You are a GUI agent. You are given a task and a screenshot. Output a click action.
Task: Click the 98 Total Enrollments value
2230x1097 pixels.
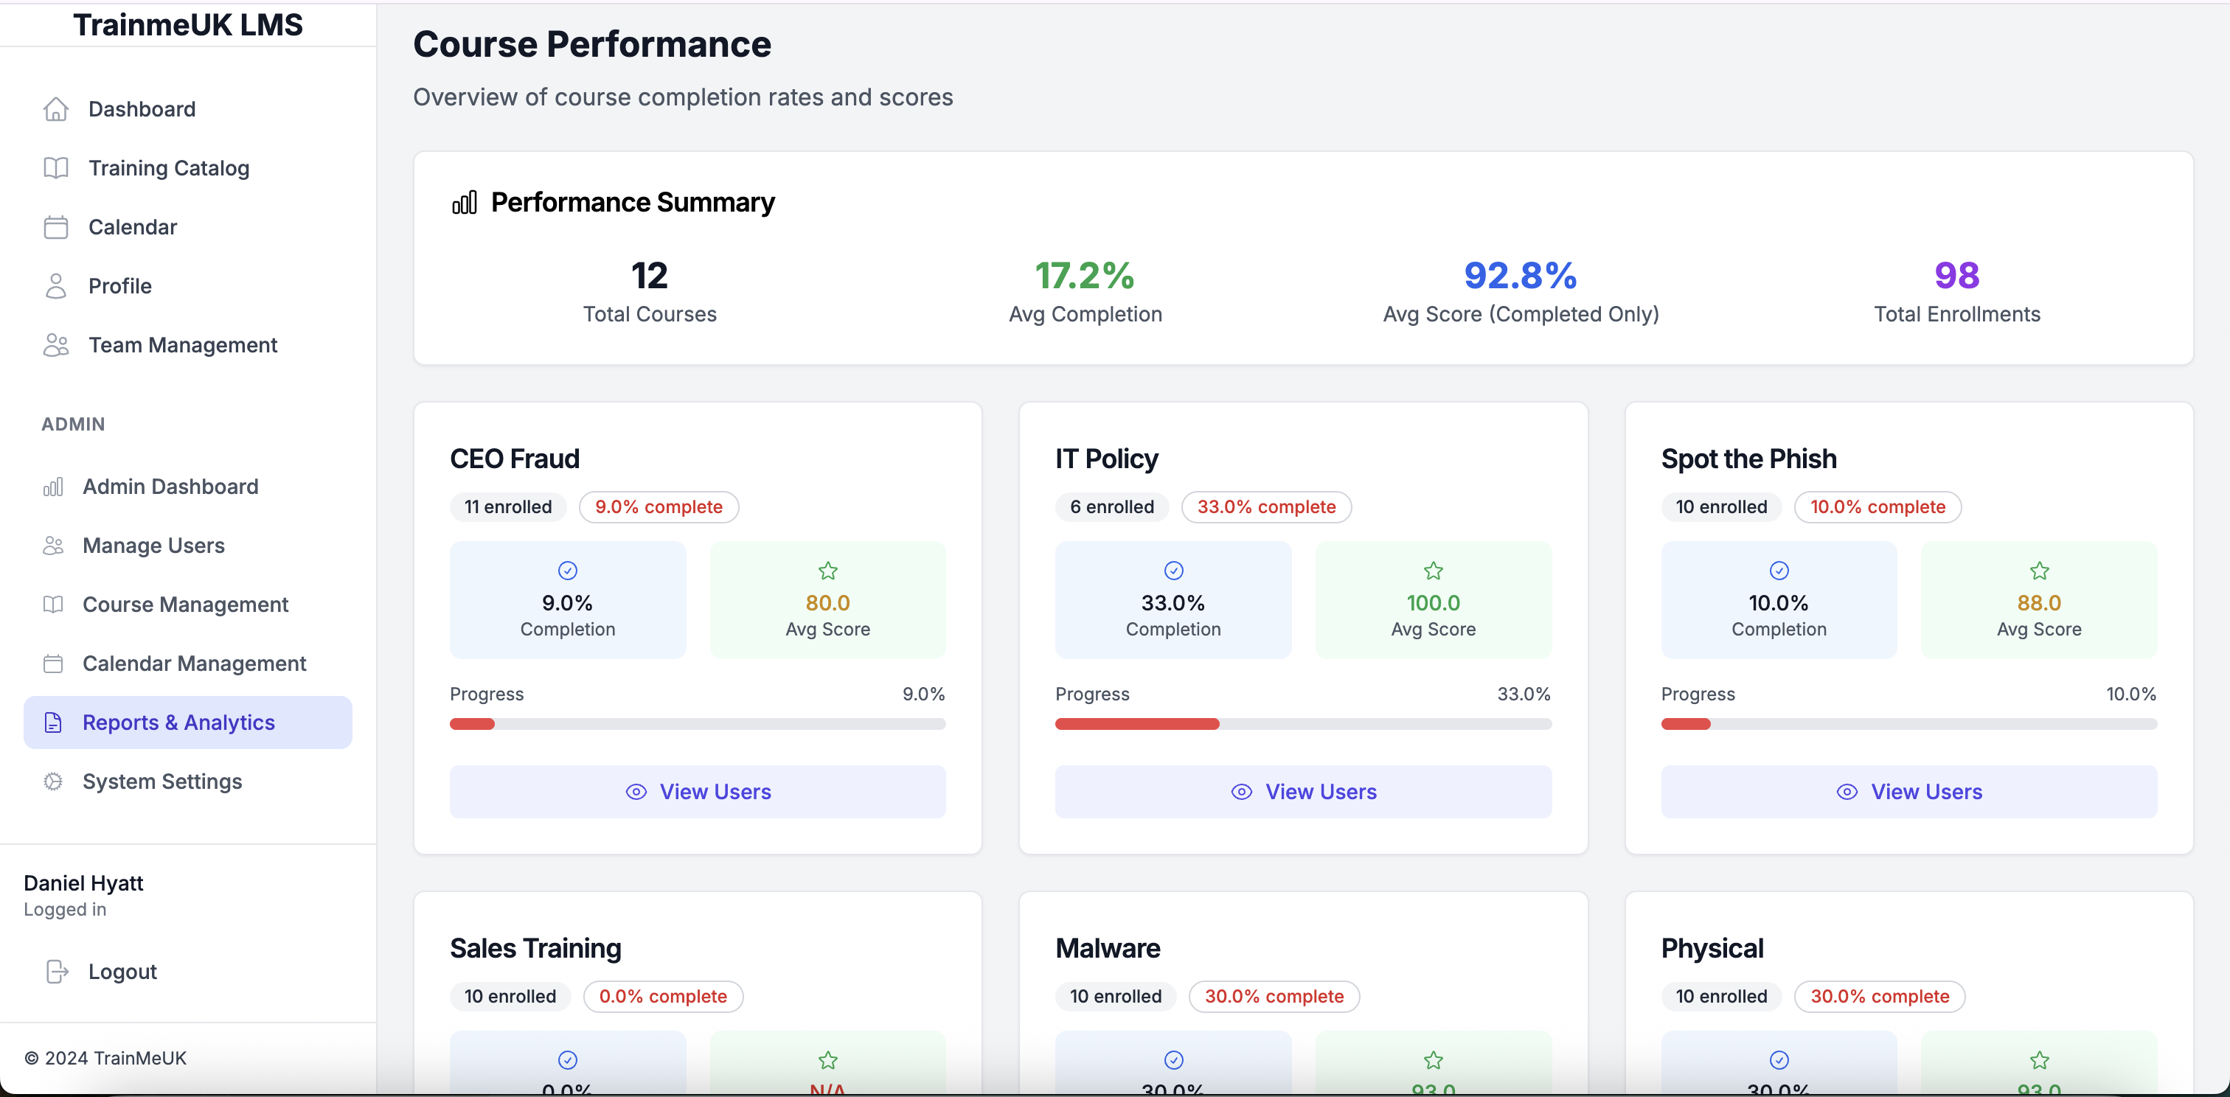click(x=1956, y=276)
